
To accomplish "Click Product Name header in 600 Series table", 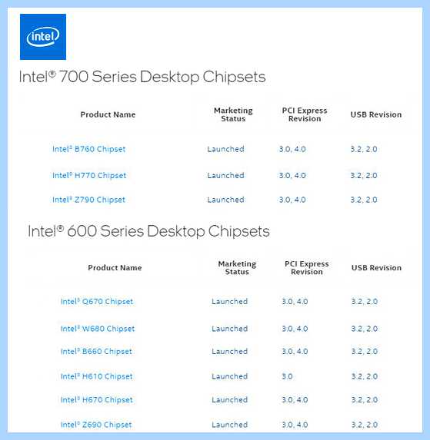I will pyautogui.click(x=115, y=268).
